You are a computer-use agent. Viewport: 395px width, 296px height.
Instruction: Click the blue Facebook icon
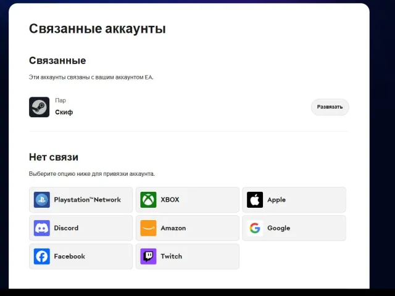pyautogui.click(x=42, y=257)
